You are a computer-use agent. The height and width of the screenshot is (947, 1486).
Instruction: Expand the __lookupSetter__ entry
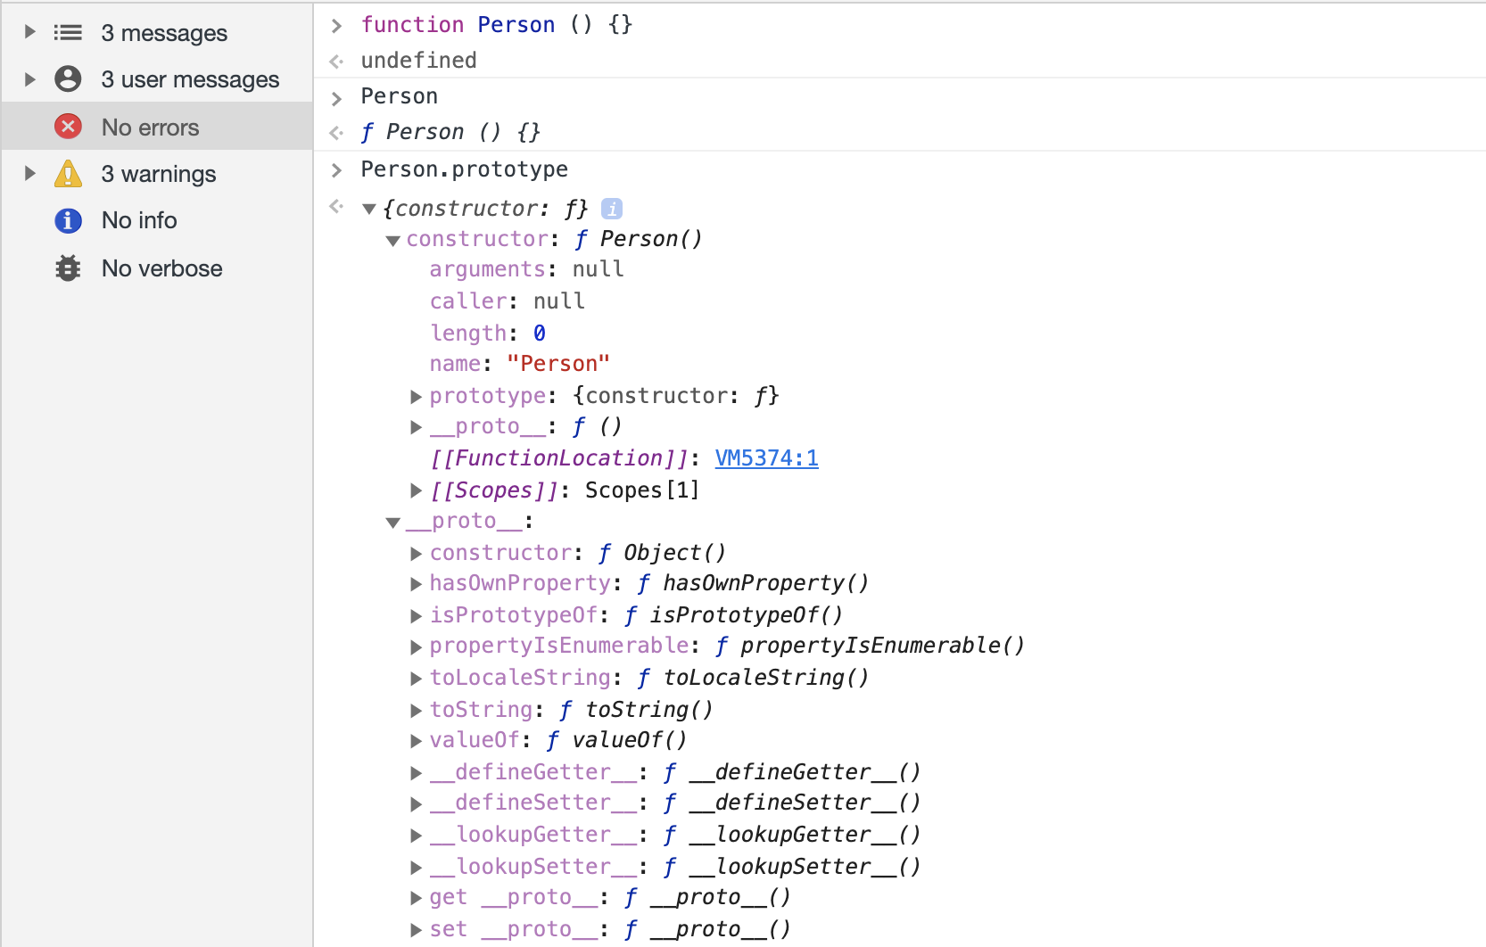pyautogui.click(x=416, y=867)
